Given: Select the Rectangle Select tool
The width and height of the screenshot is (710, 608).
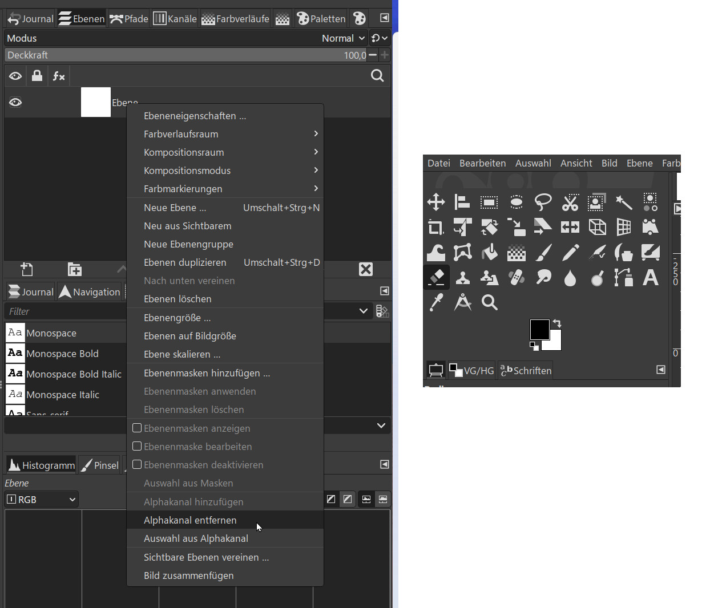Looking at the screenshot, I should (489, 202).
